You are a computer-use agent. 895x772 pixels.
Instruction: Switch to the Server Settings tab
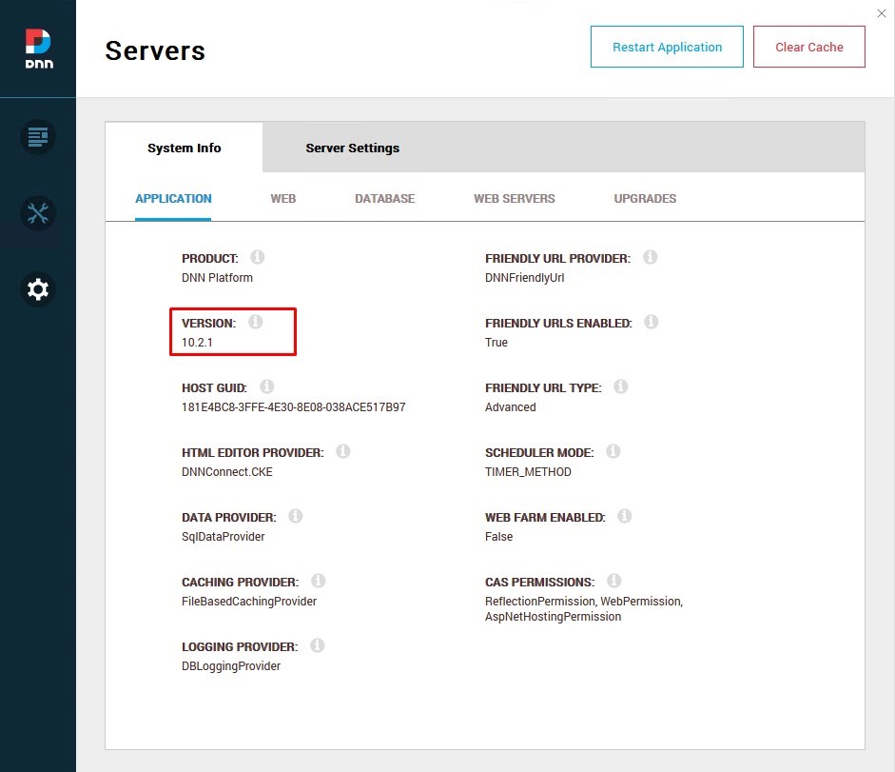click(352, 148)
